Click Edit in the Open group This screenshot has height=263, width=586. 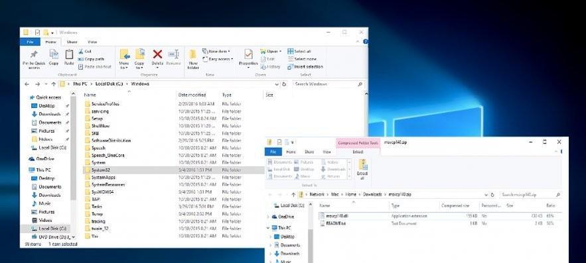click(267, 60)
